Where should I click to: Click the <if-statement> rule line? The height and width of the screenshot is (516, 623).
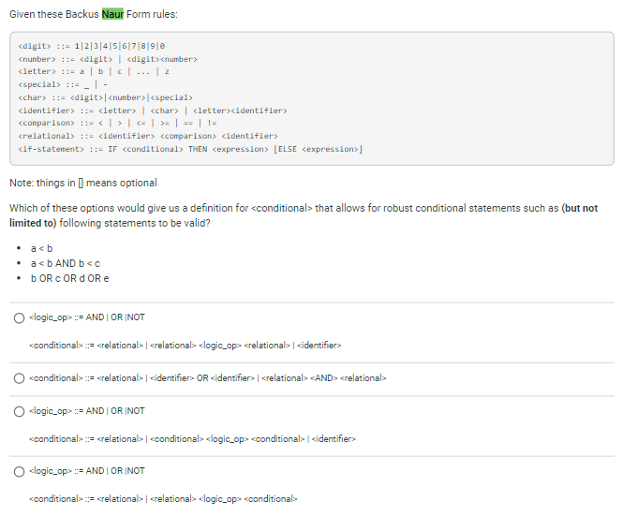point(190,149)
